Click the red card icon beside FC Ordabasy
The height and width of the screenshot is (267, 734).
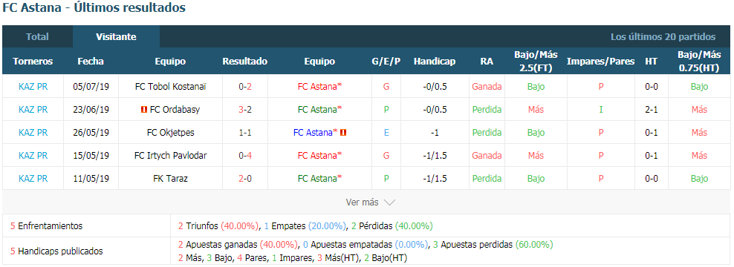[143, 110]
